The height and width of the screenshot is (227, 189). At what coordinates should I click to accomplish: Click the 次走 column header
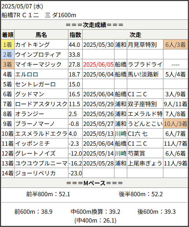(135, 35)
